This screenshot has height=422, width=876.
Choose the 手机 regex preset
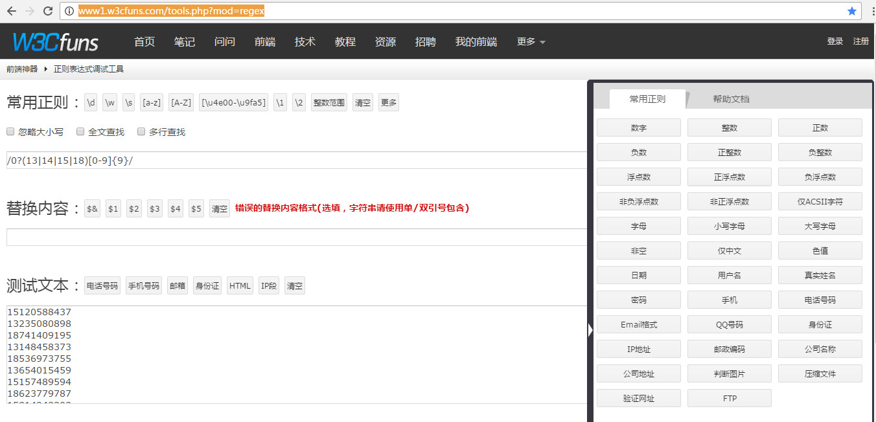point(729,300)
